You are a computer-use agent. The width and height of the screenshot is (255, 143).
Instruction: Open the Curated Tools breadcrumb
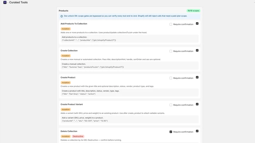coord(18,3)
